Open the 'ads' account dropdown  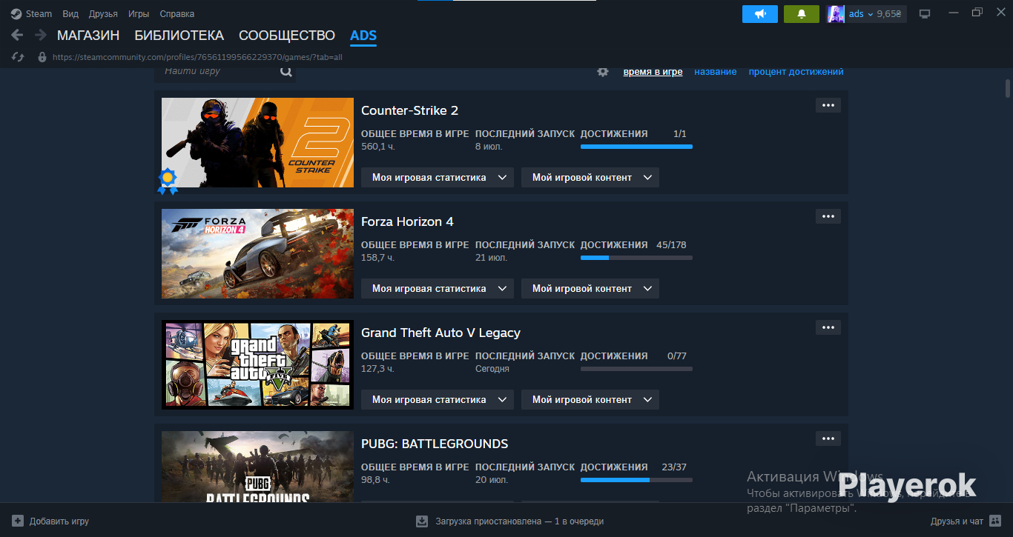(x=860, y=14)
